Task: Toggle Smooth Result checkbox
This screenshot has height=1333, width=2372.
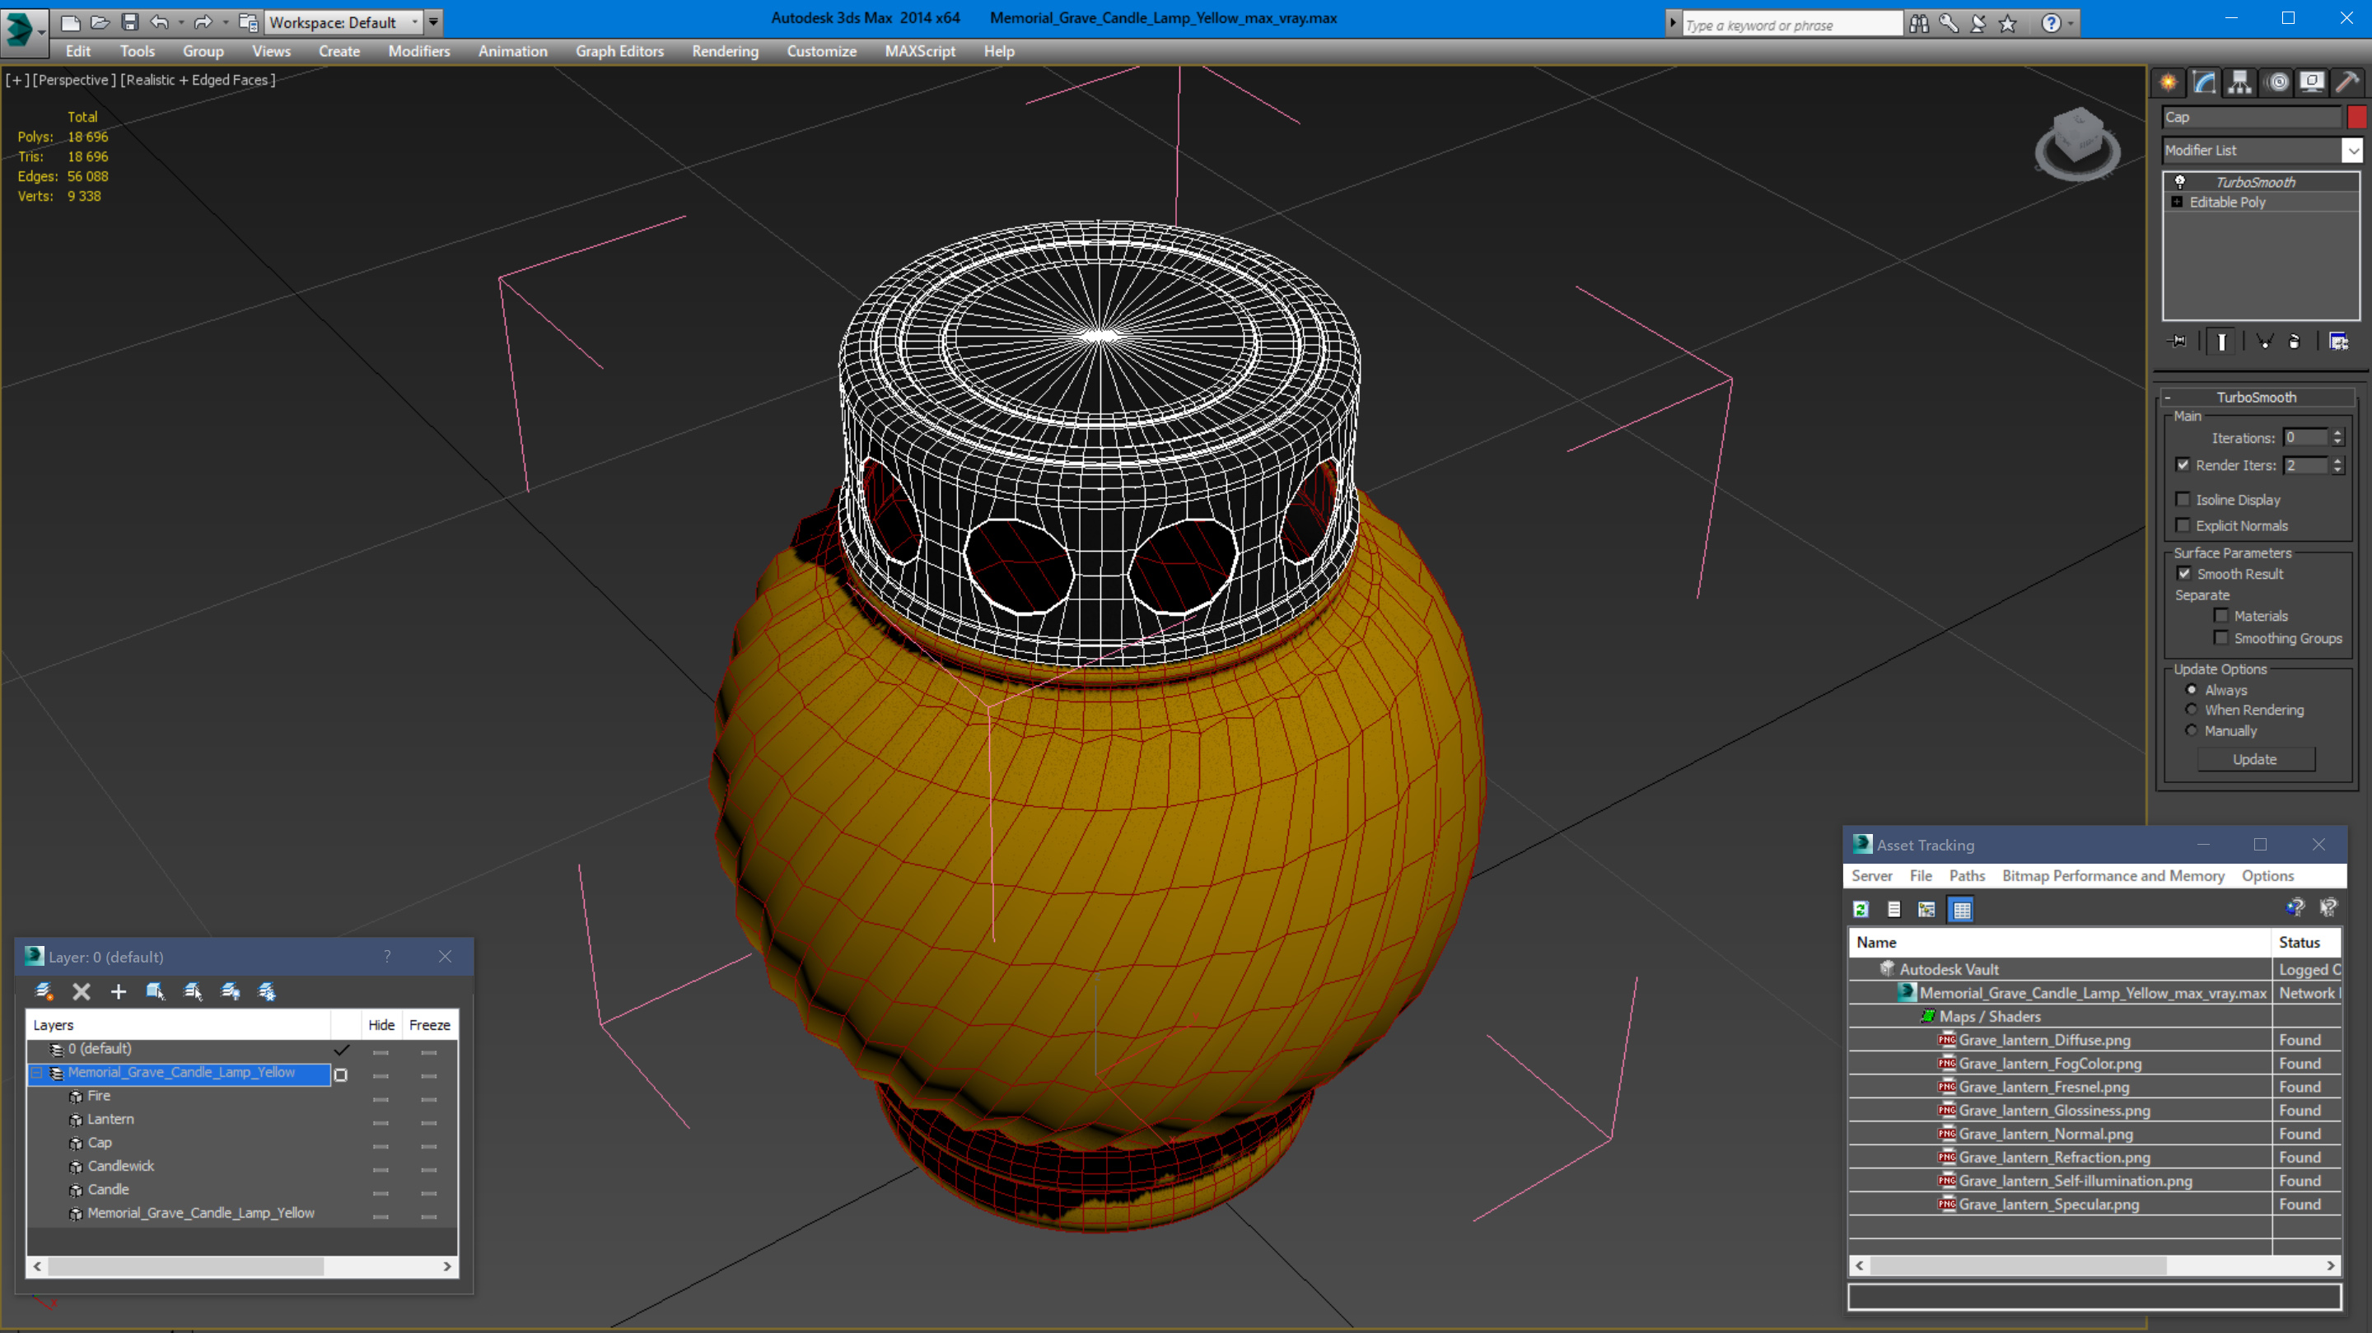Action: pos(2184,574)
